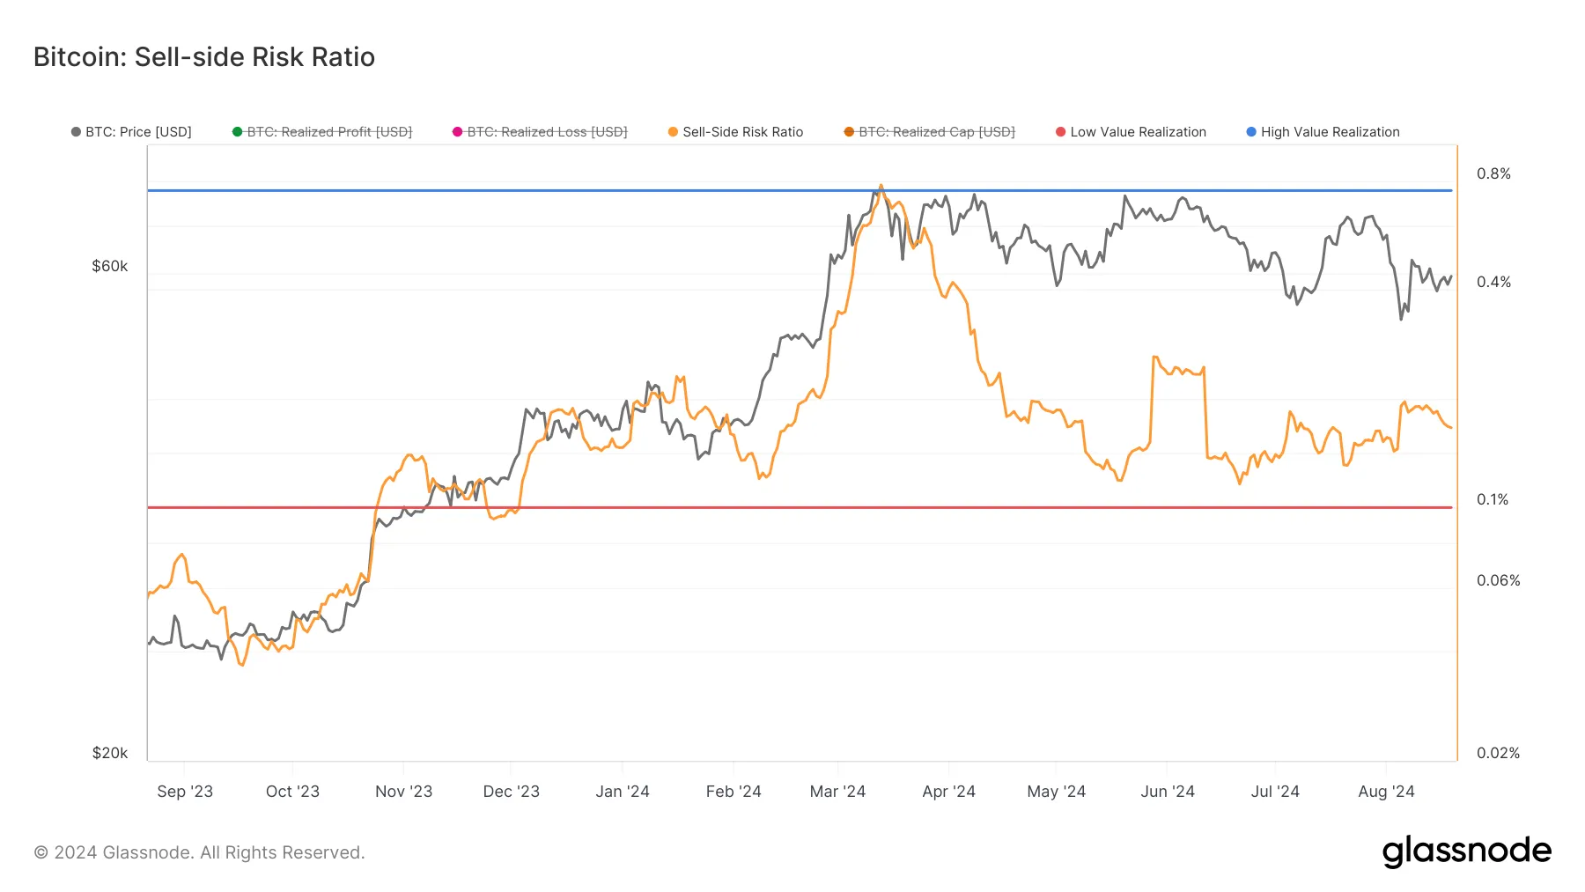Click the pink Realized Loss legend dot

tap(456, 132)
